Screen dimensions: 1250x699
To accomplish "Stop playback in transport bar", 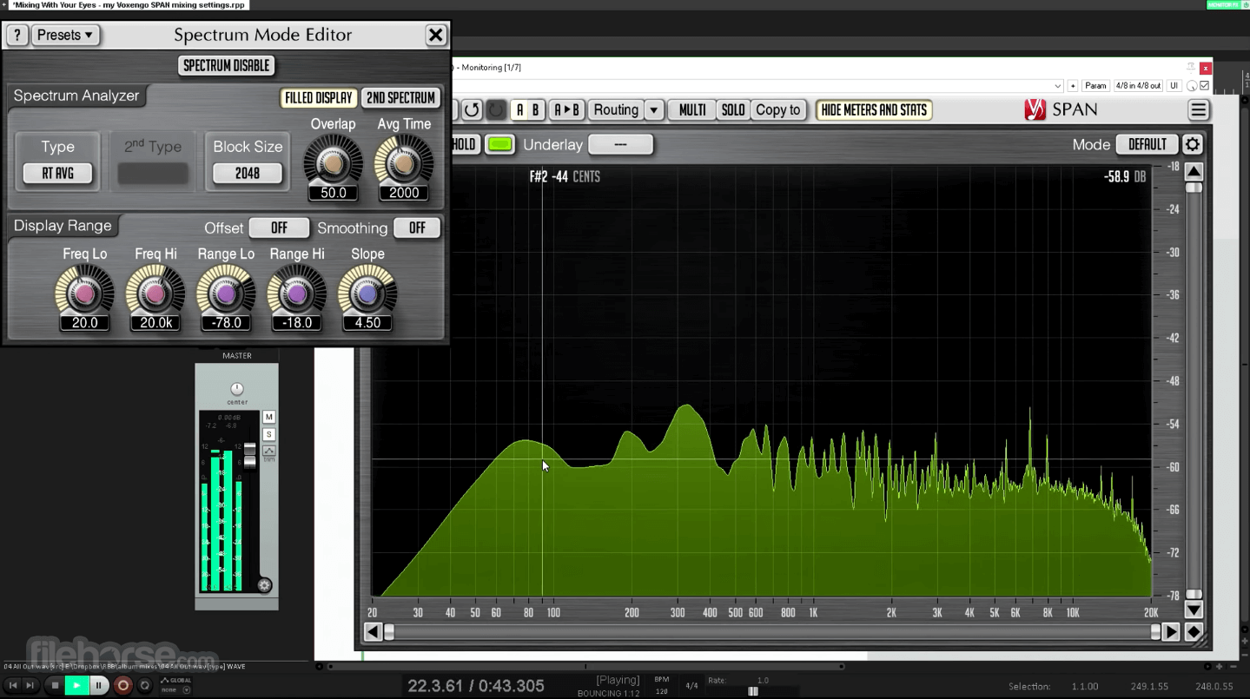I will coord(55,686).
